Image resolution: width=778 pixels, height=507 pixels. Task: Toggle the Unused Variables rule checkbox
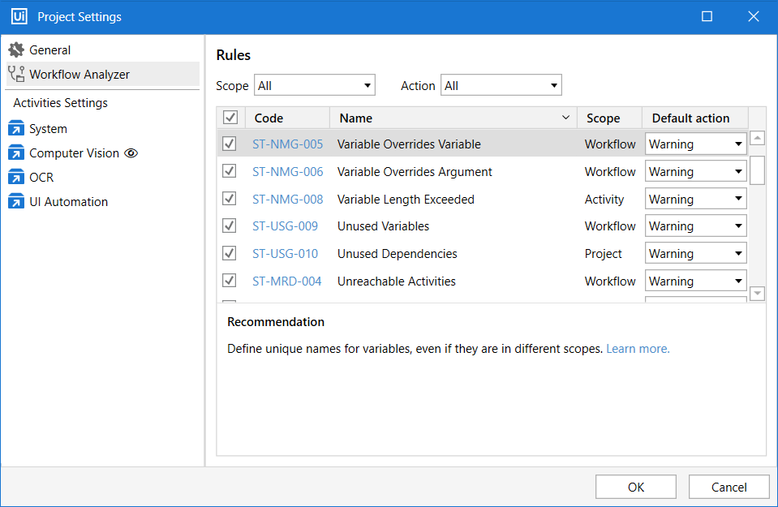coord(230,226)
